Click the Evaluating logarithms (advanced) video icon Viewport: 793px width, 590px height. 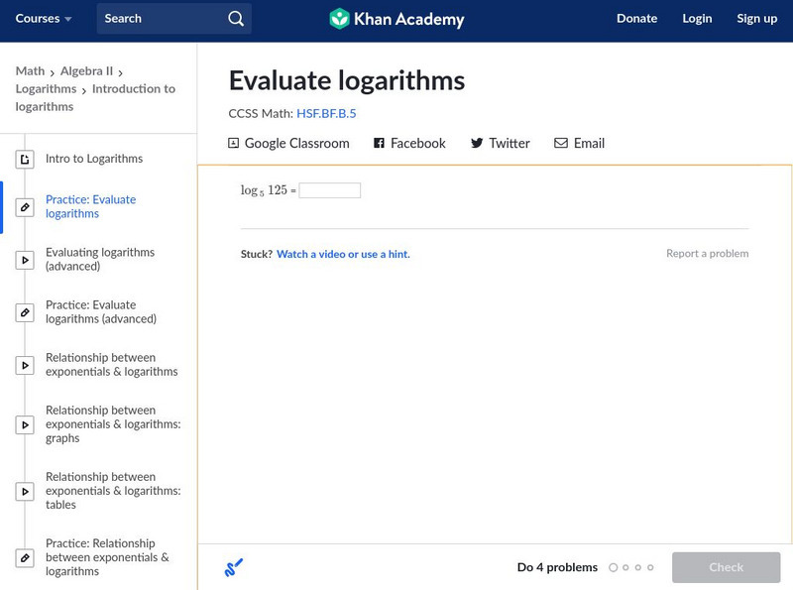click(x=26, y=260)
